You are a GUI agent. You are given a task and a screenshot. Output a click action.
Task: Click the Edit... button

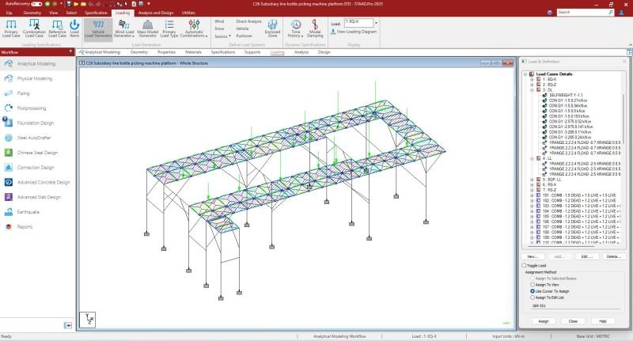coord(586,256)
